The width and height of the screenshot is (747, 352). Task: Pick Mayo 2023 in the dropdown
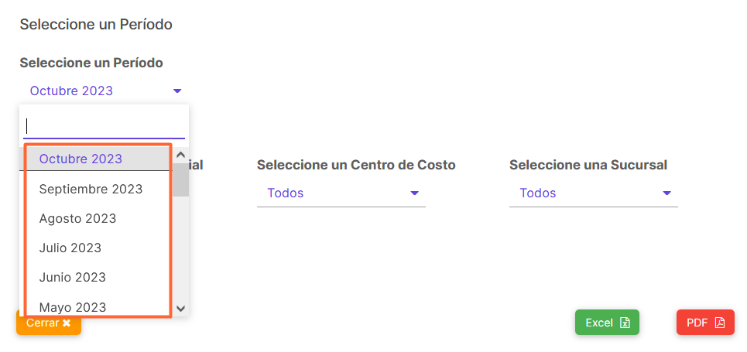[98, 306]
